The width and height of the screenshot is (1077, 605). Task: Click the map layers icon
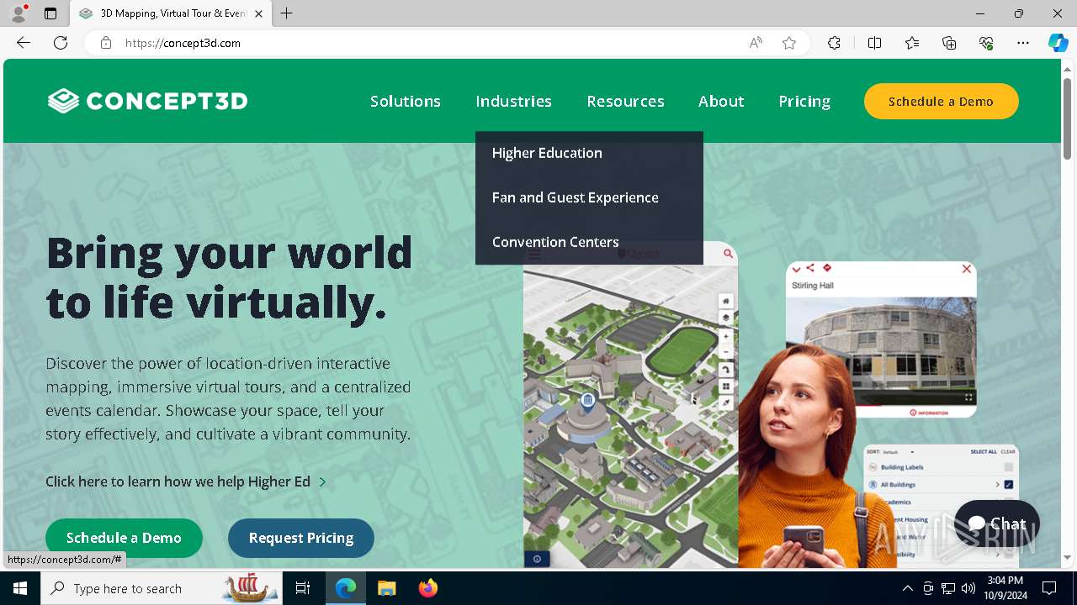725,318
